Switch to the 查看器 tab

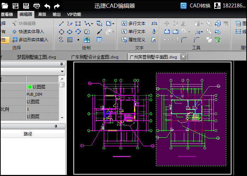click(x=7, y=14)
